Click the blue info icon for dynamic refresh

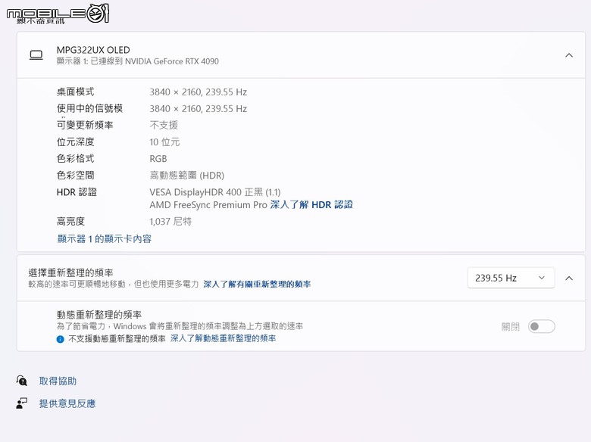point(61,339)
